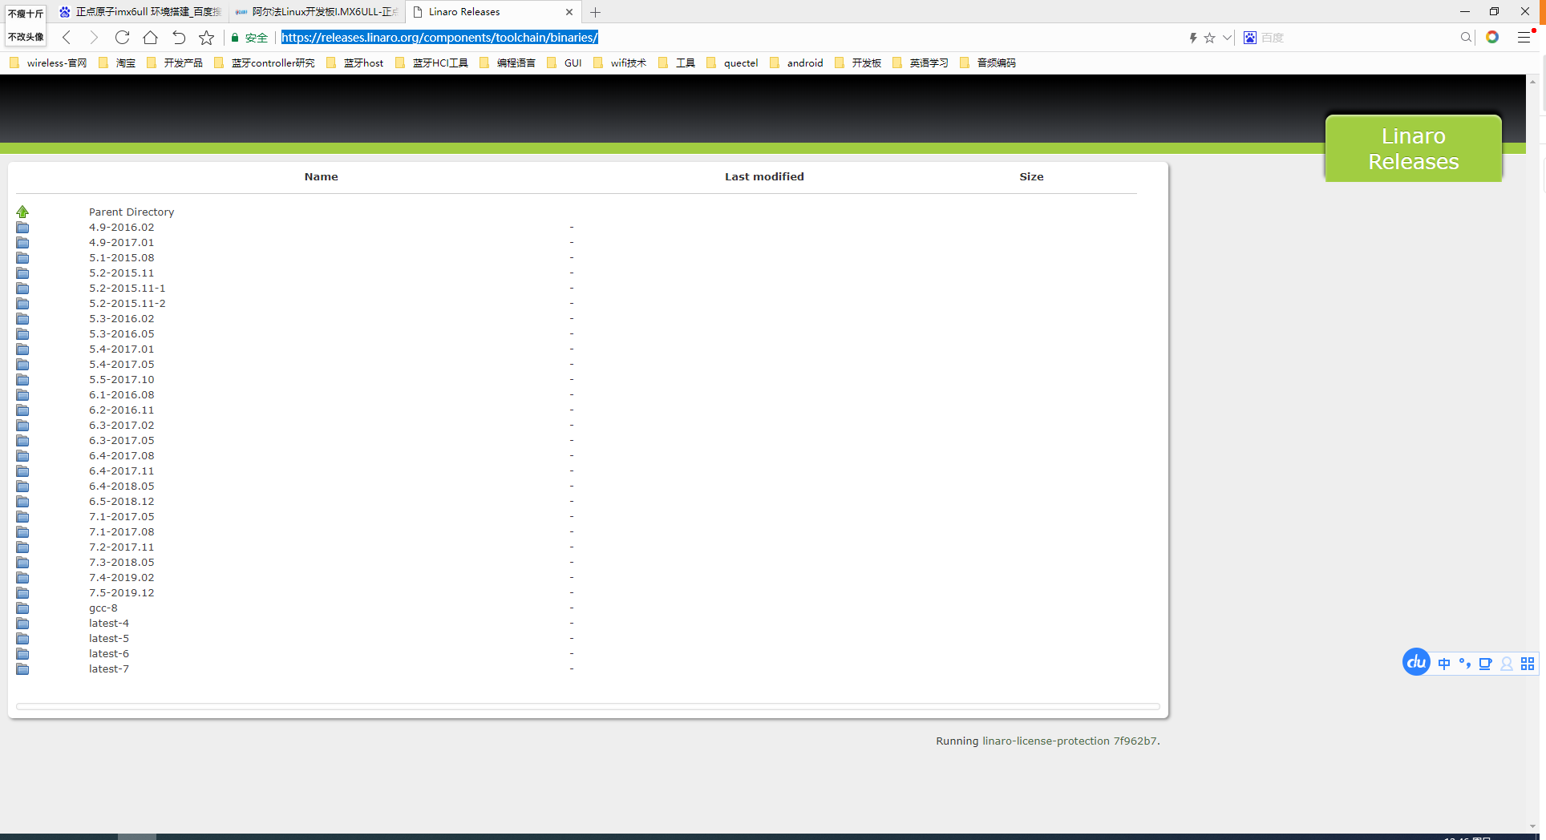Click the folder icon beside 5.5-2017.10

pyautogui.click(x=22, y=380)
